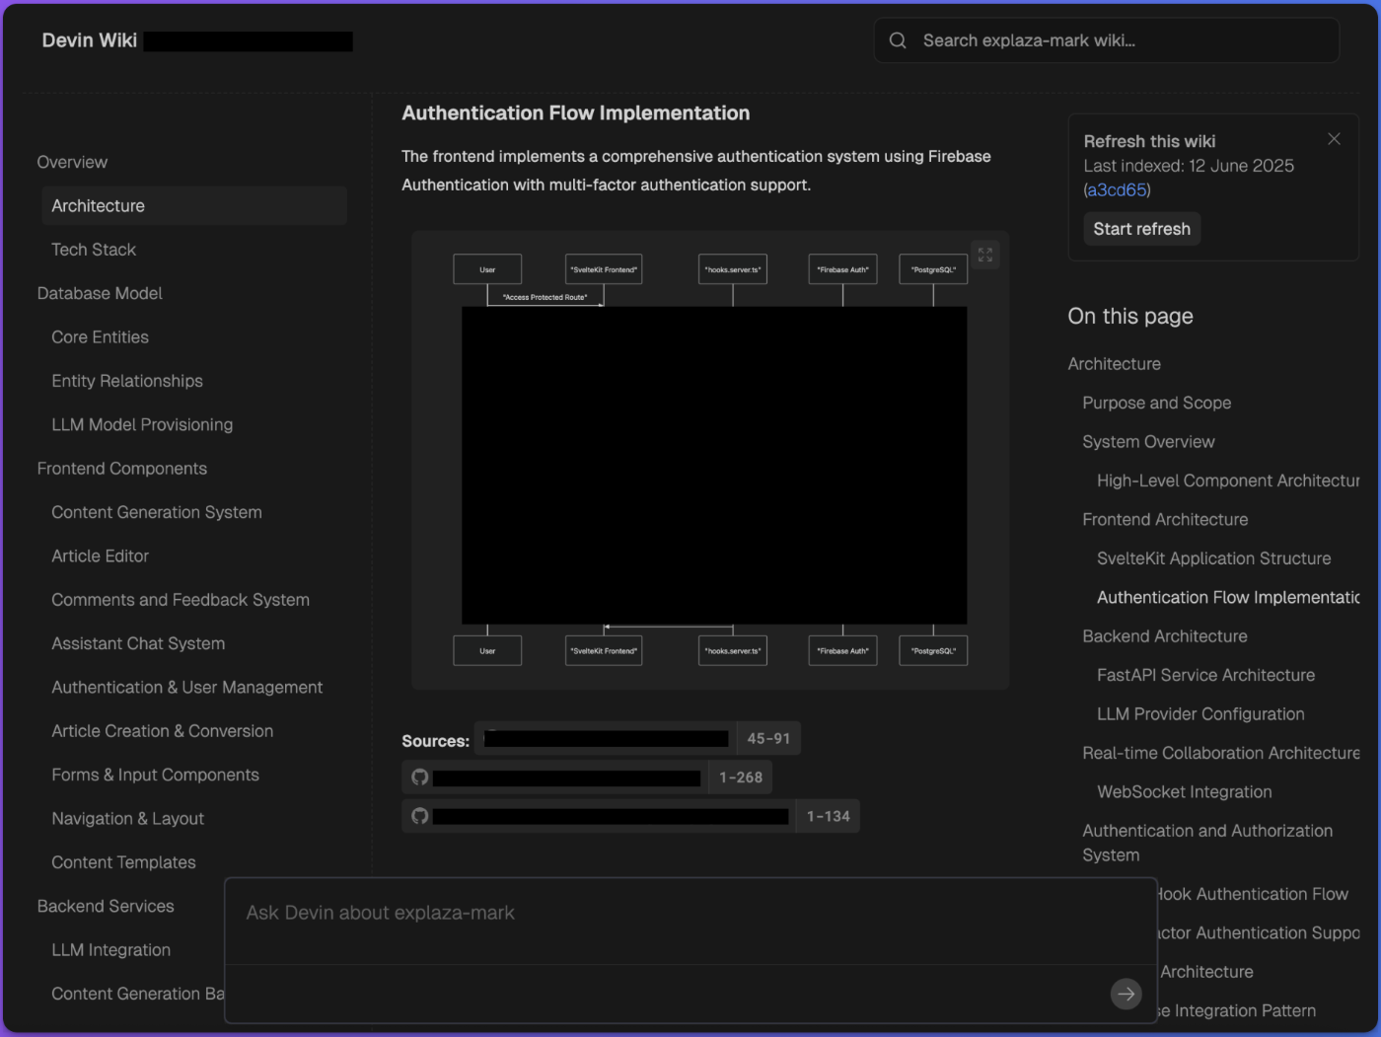1381x1037 pixels.
Task: Open Core Entities page
Action: [x=100, y=337]
